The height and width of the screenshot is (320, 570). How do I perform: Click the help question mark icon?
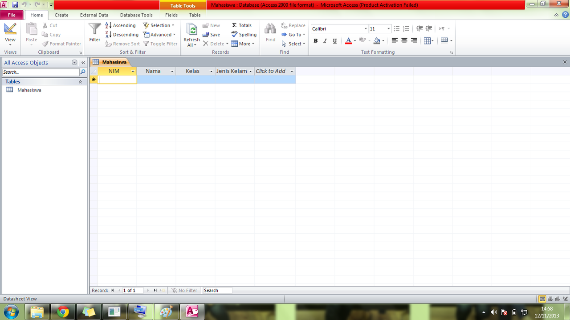[x=565, y=15]
